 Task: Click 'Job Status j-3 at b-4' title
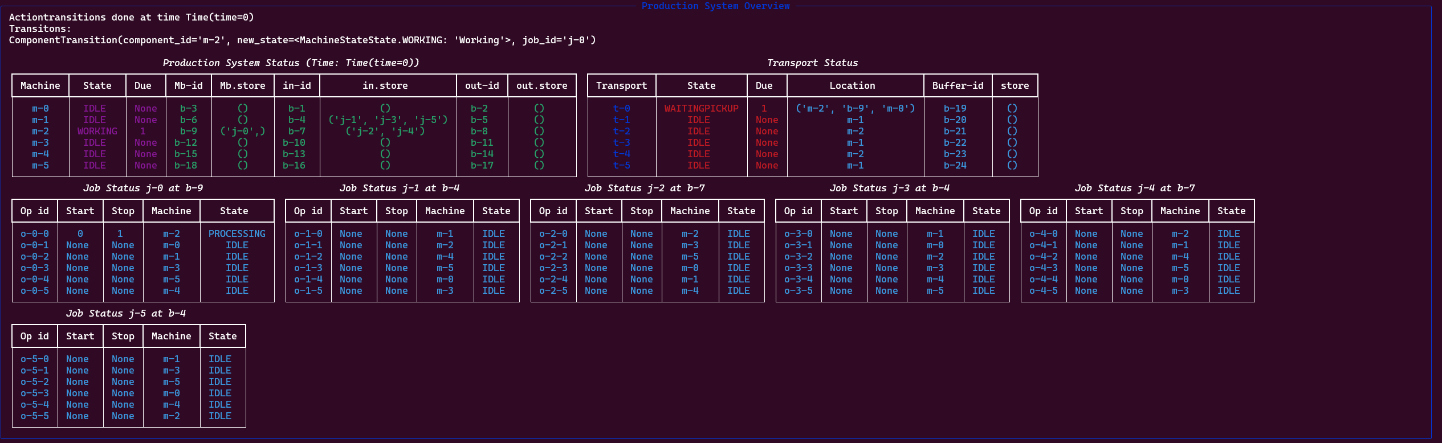pos(890,188)
